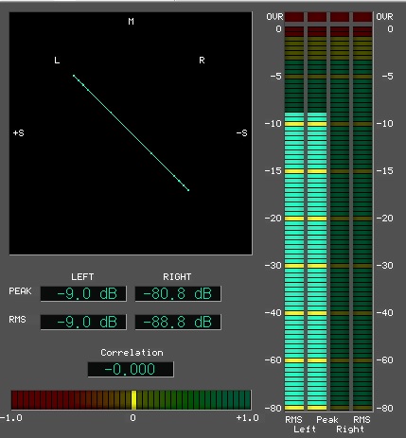Screen dimensions: 406x438
Task: Click the Right PEAK readout showing -80.8 dB
Action: coord(178,294)
